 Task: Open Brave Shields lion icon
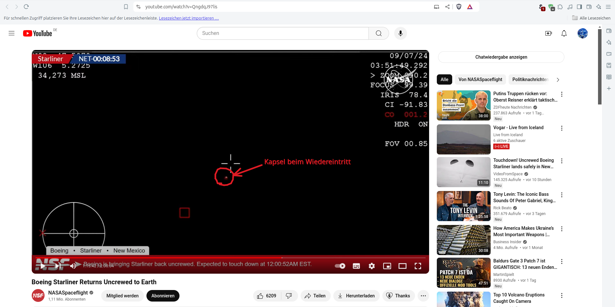pos(459,7)
